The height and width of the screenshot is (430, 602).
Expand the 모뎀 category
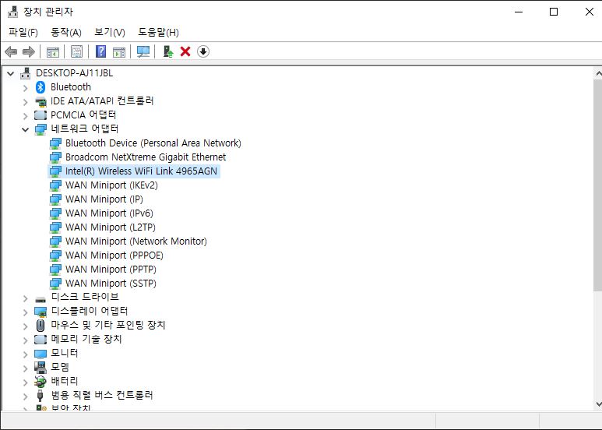pos(26,368)
